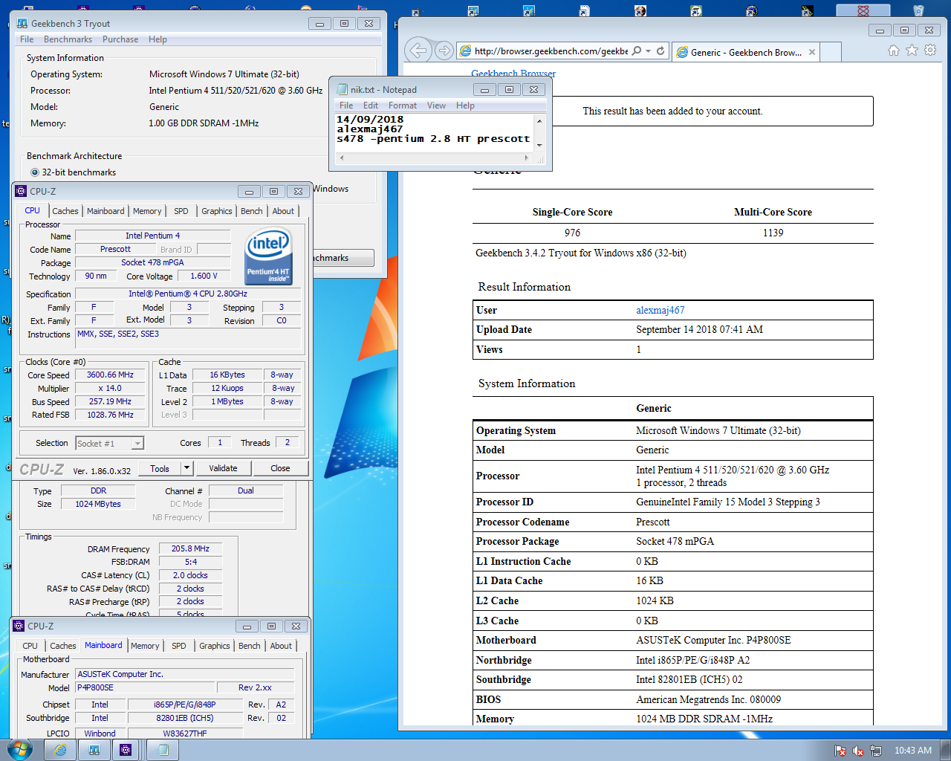This screenshot has height=761, width=951.
Task: Click Internet Explorer taskbar icon
Action: tap(60, 750)
